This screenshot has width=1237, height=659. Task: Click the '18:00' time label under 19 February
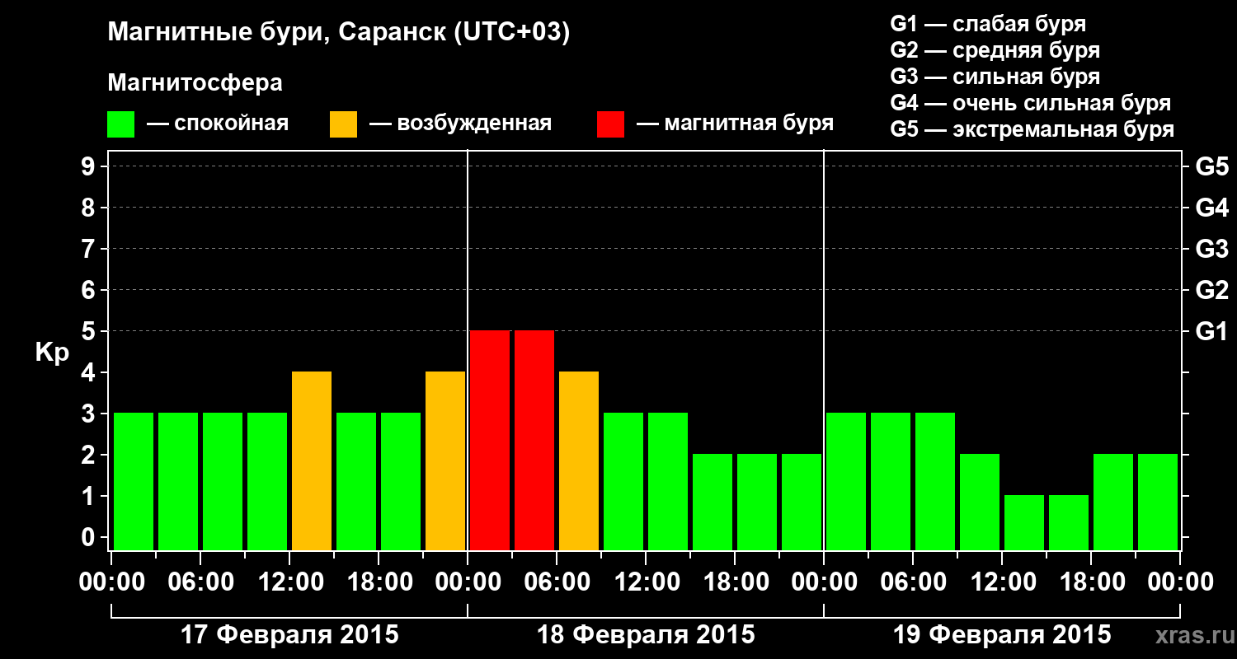(x=1092, y=582)
